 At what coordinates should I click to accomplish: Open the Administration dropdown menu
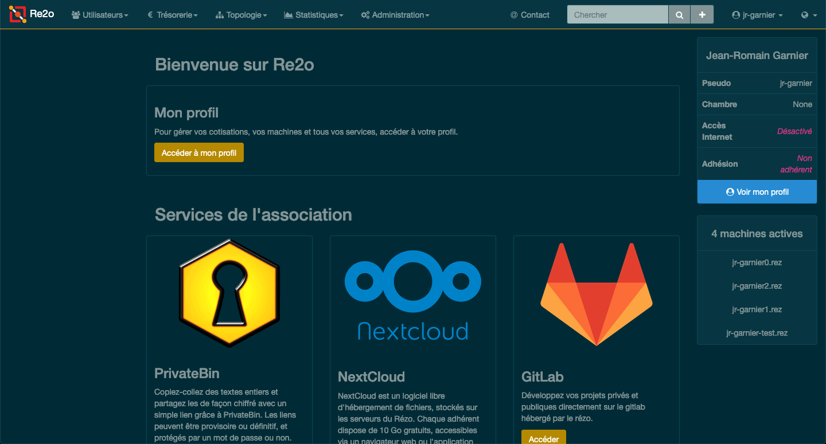tap(395, 15)
